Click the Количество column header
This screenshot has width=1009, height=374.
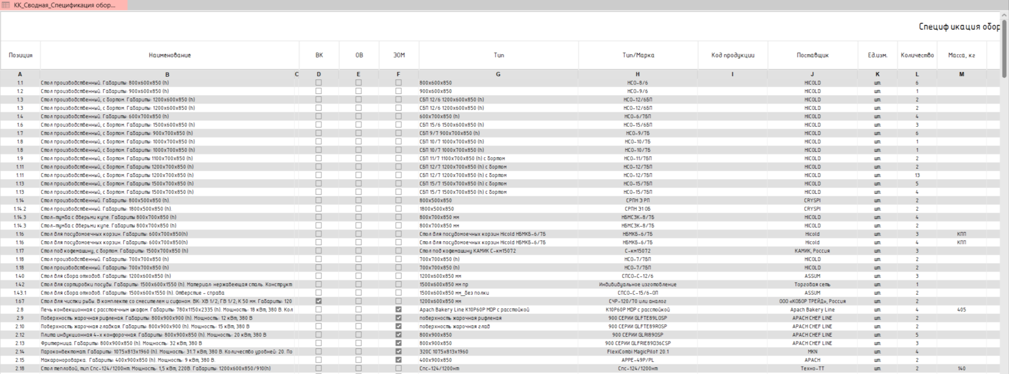[916, 55]
